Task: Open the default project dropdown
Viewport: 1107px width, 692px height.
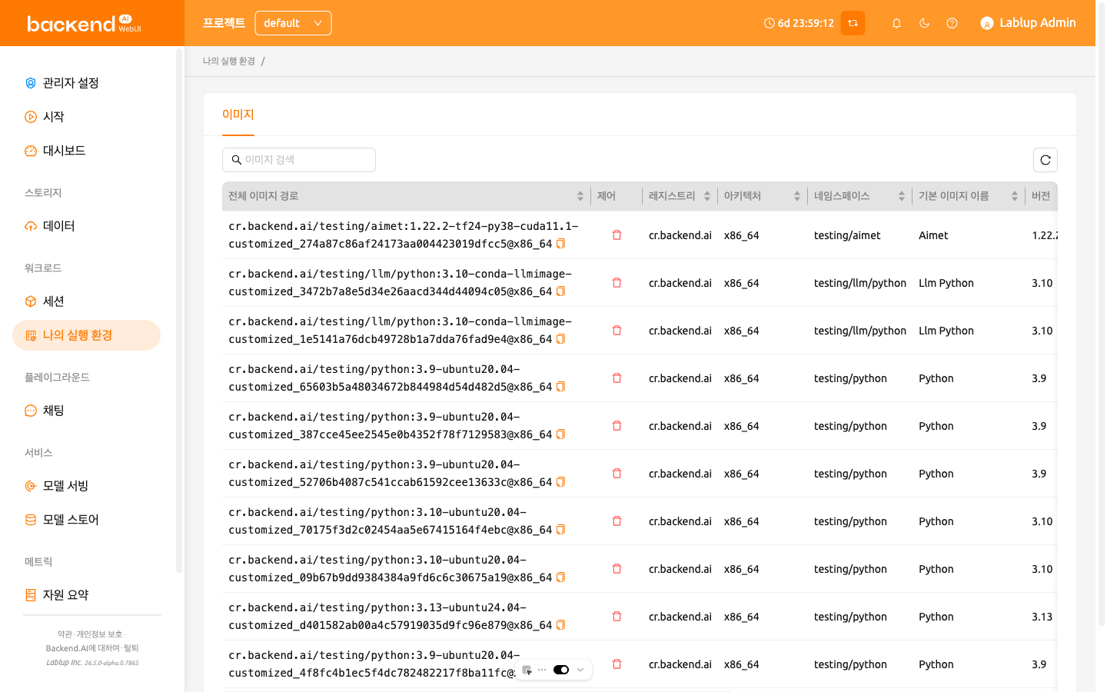Action: (x=293, y=23)
